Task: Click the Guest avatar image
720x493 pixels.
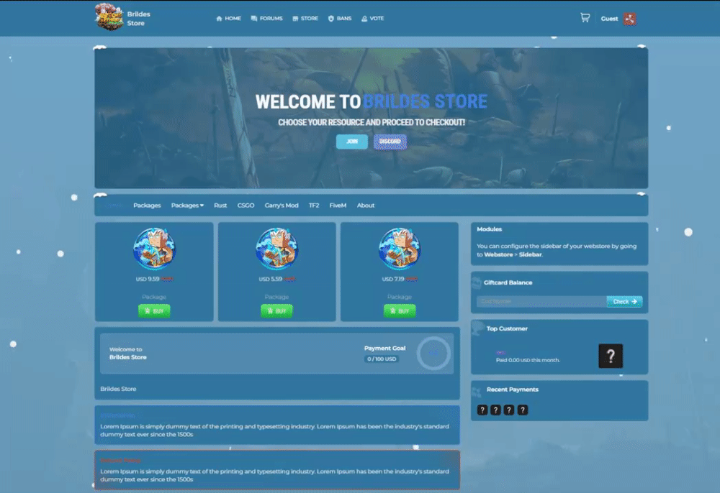Action: click(630, 19)
